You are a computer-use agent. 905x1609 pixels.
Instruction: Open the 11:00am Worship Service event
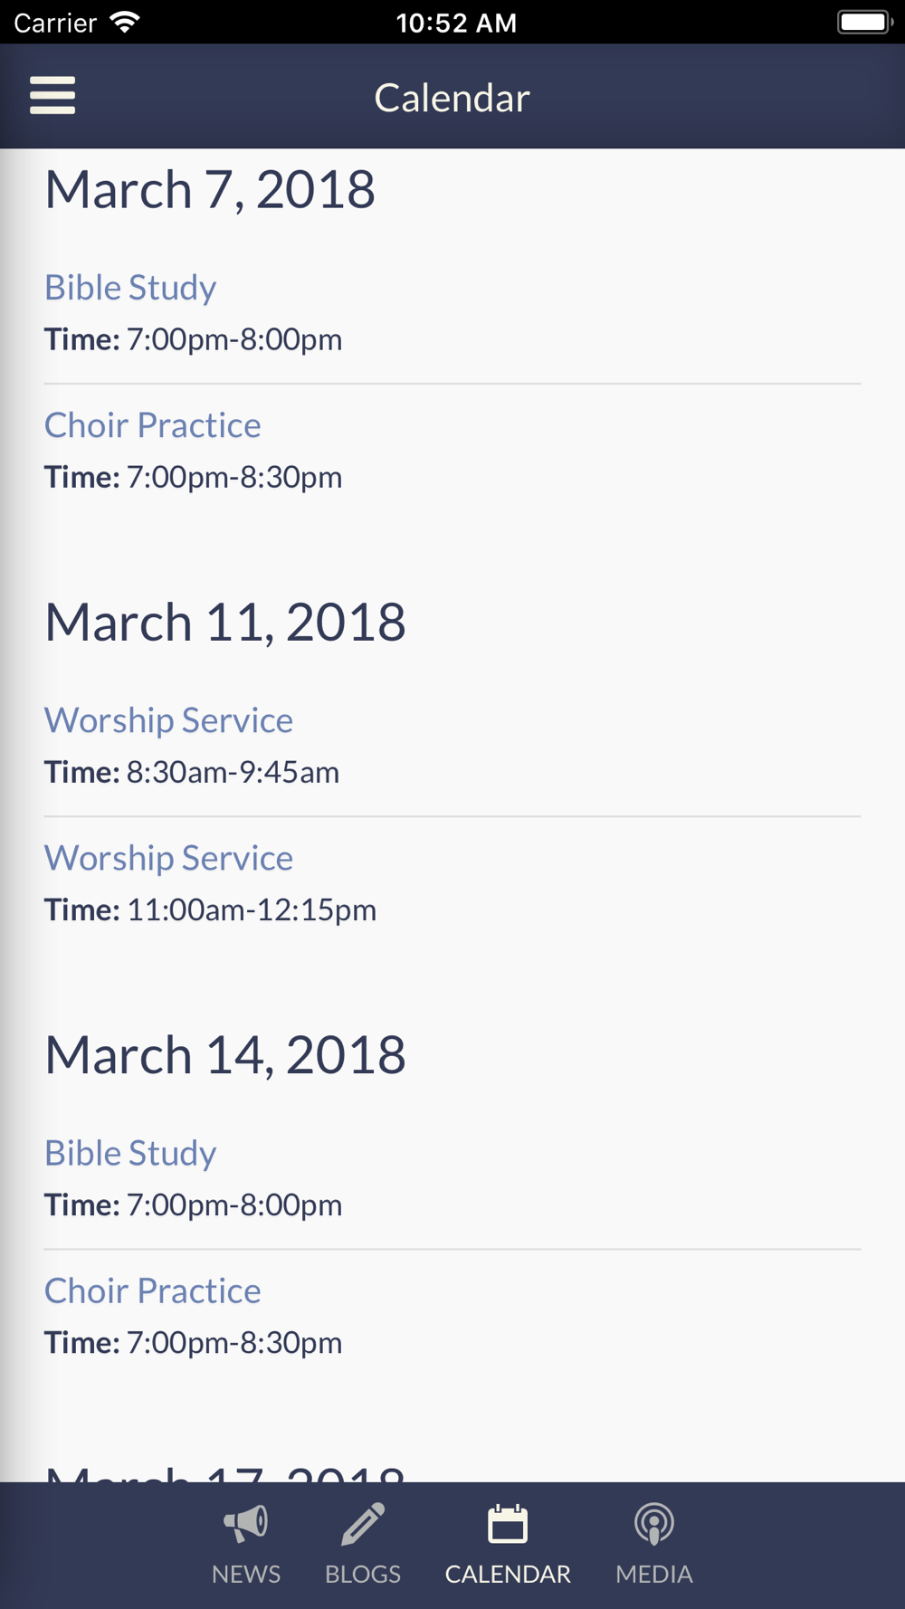[168, 858]
